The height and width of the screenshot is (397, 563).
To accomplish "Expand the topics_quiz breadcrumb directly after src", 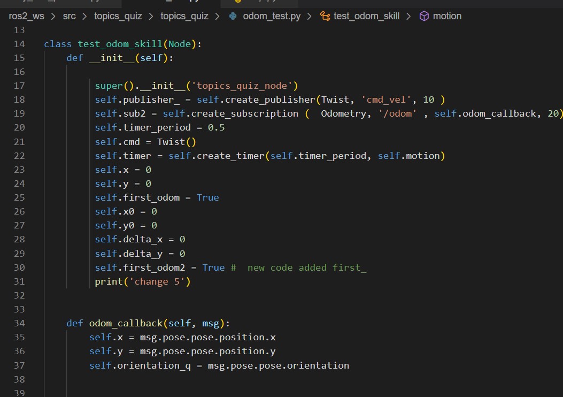I will coord(118,16).
